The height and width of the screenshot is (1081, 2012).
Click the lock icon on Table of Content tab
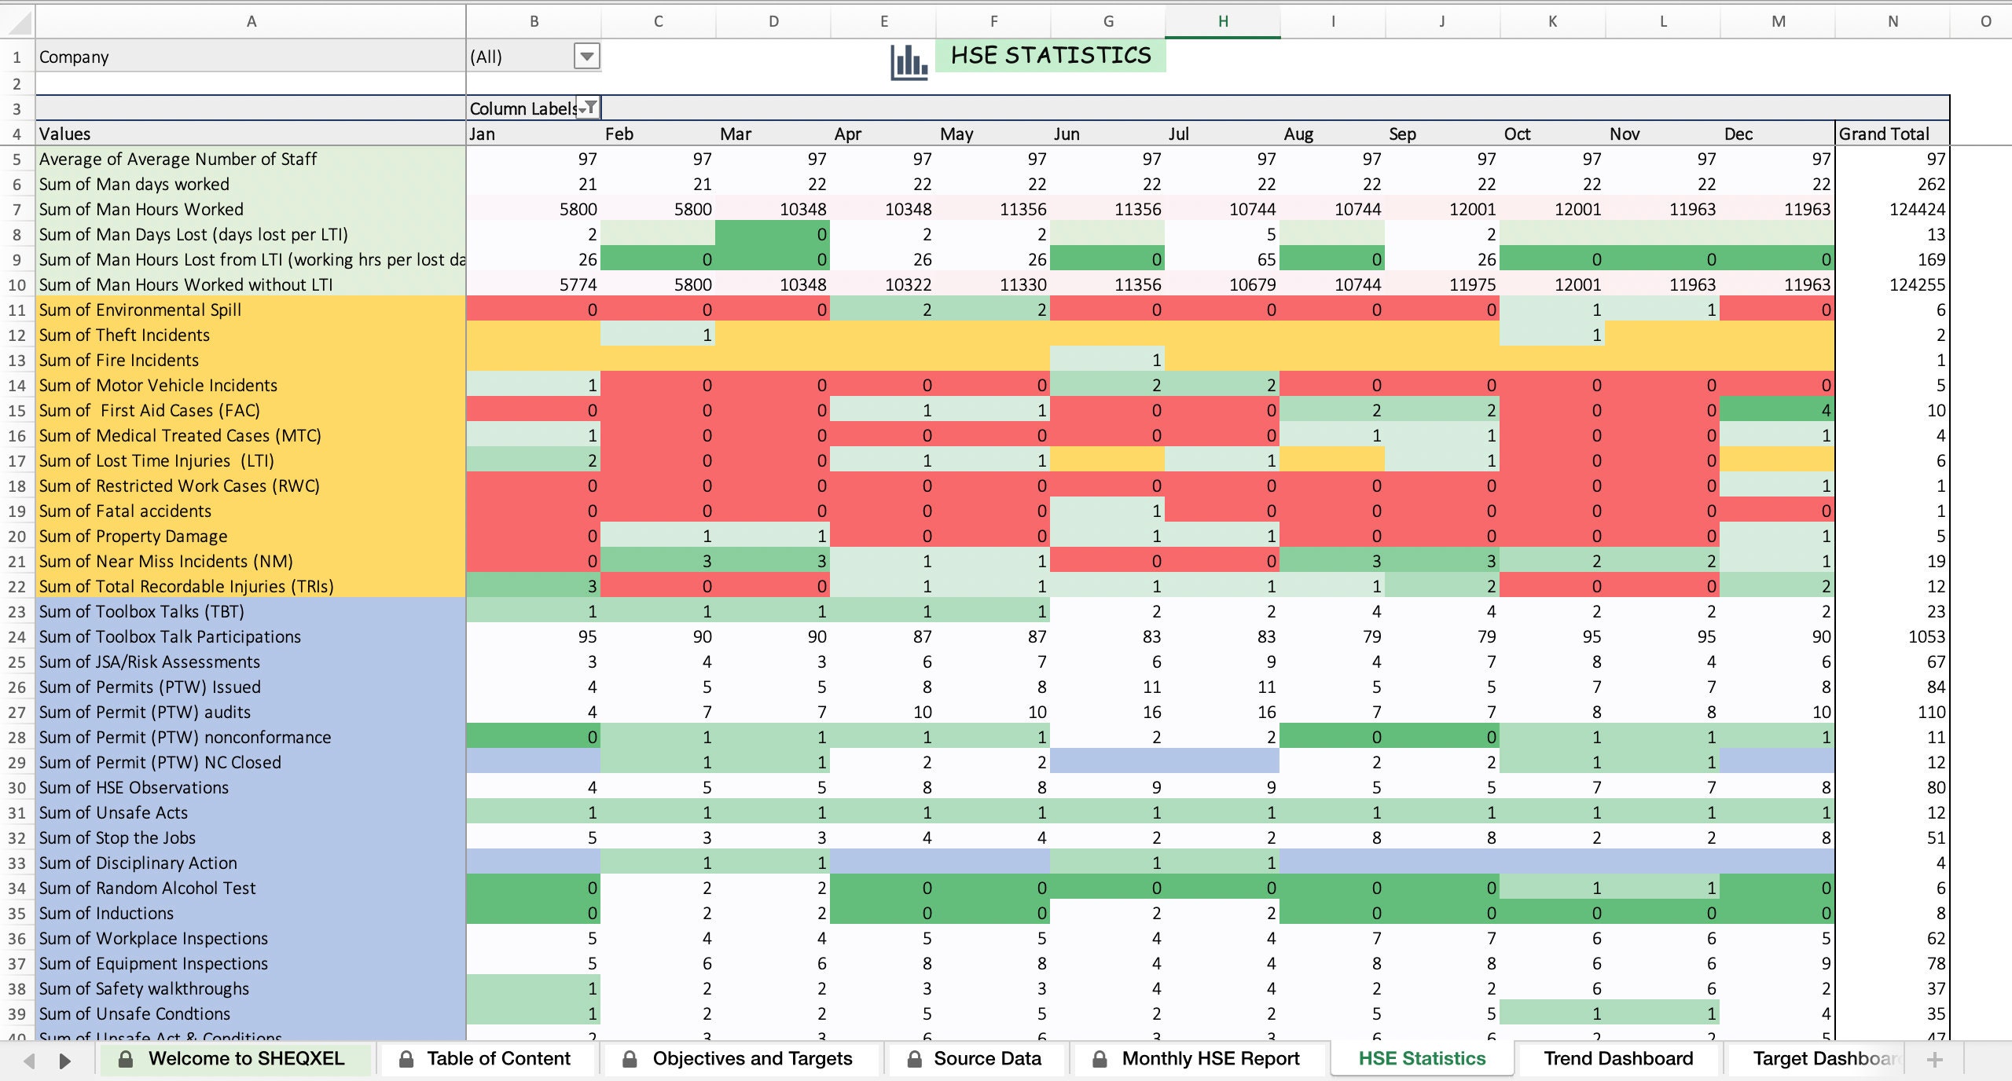[x=407, y=1059]
